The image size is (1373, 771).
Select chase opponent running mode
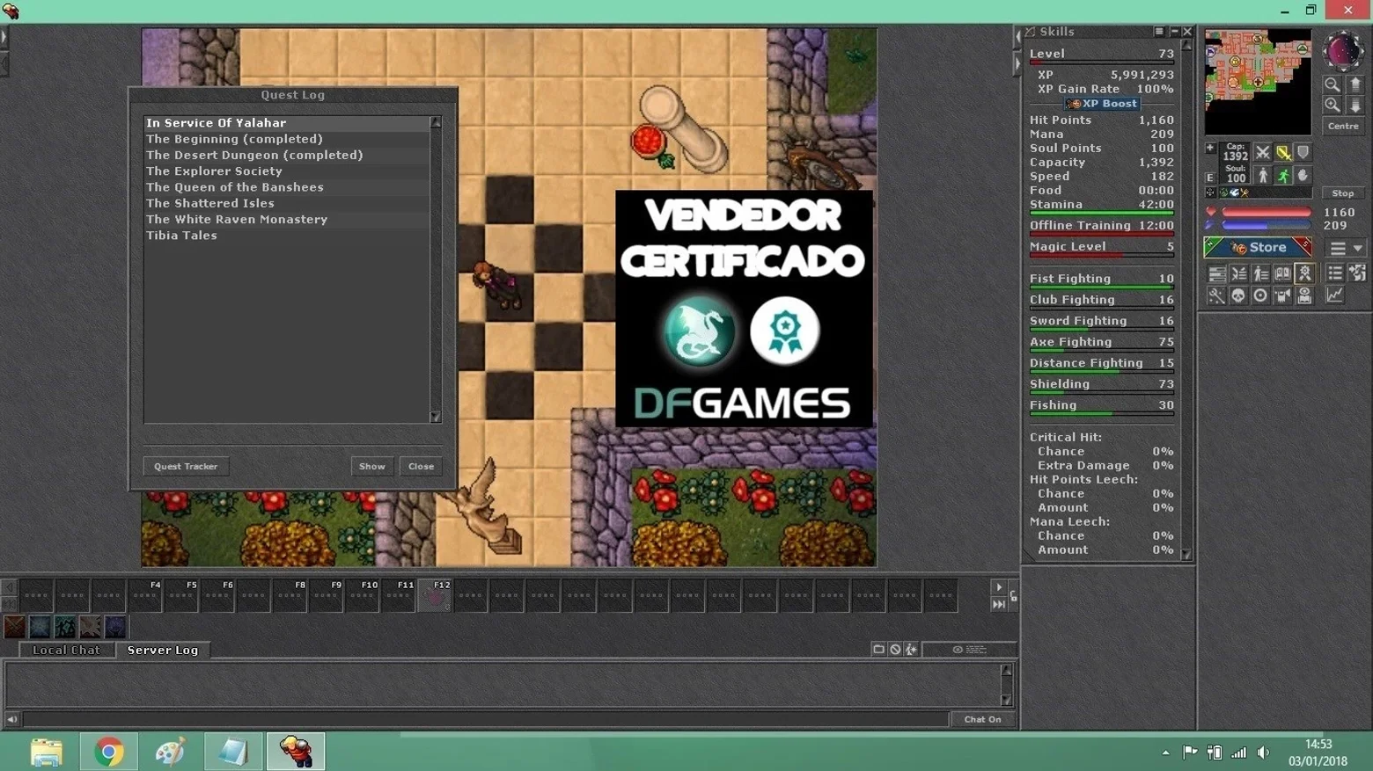coord(1283,176)
